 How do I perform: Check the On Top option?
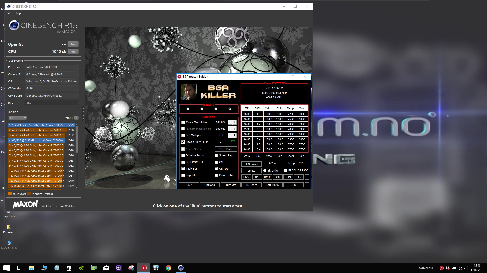[x=216, y=169]
